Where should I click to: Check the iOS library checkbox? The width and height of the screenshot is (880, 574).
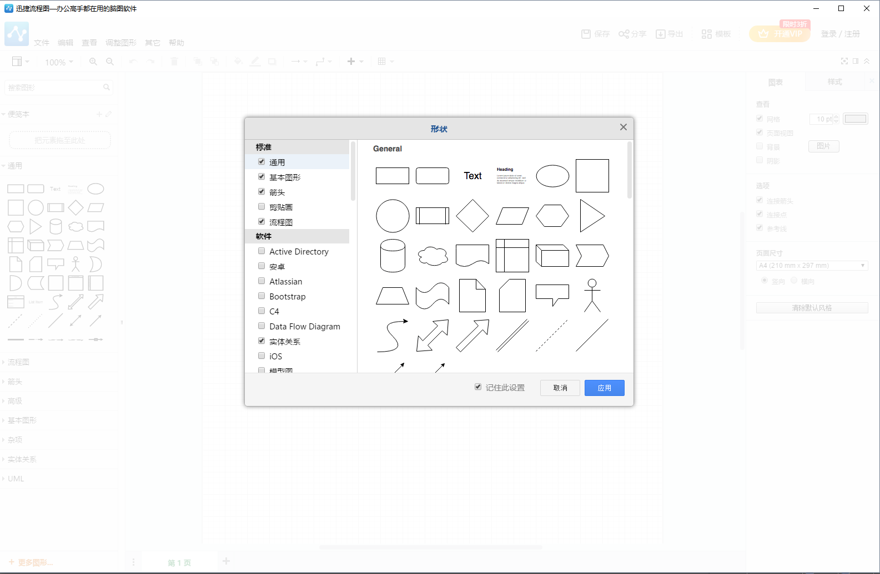(262, 356)
